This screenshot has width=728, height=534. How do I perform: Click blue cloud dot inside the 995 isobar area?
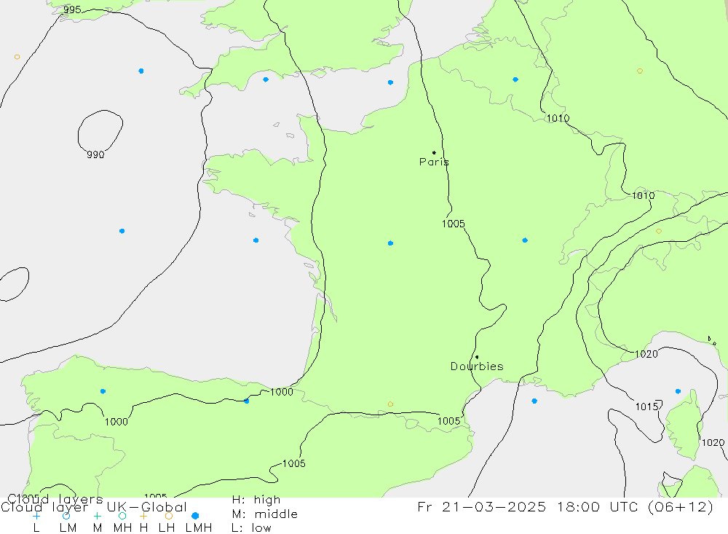click(x=141, y=71)
